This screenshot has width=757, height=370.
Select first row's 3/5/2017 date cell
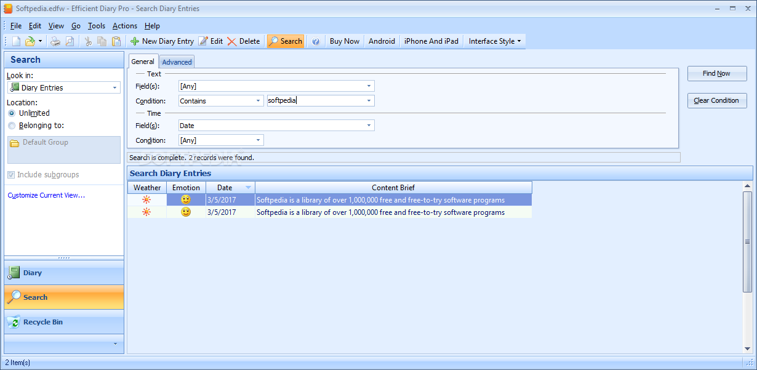(x=230, y=200)
